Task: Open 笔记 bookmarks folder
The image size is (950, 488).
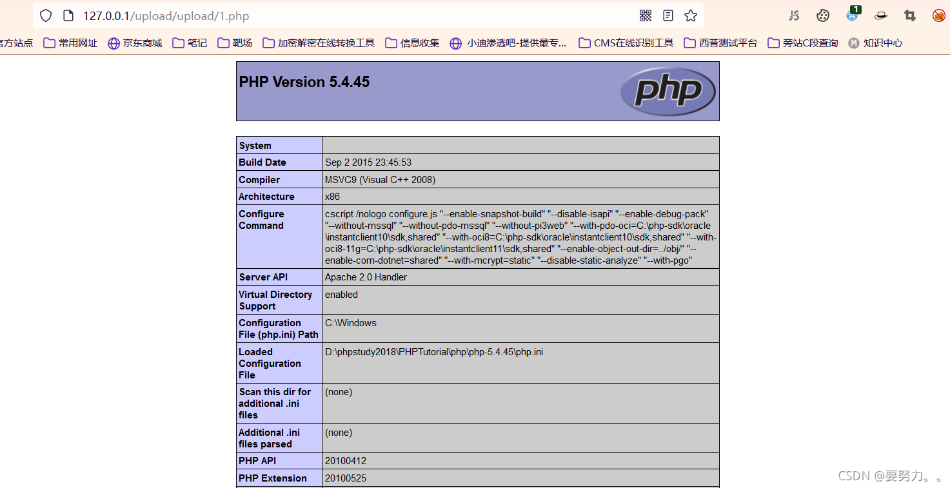Action: (x=190, y=43)
